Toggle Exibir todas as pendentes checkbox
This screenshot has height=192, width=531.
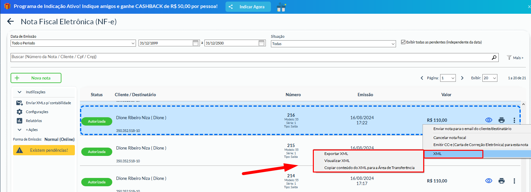coord(403,42)
